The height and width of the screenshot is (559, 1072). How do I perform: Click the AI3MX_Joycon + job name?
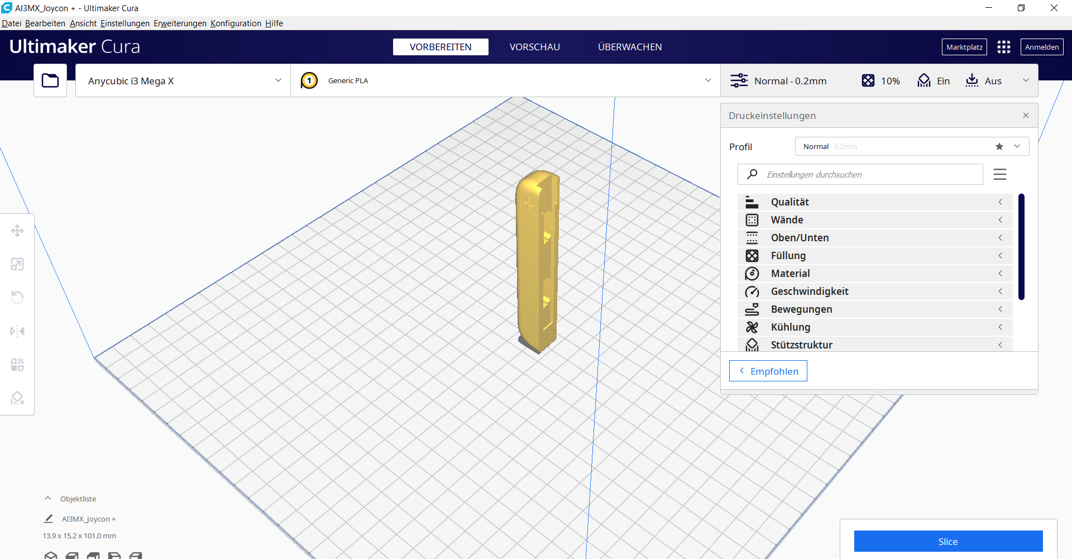click(x=89, y=519)
